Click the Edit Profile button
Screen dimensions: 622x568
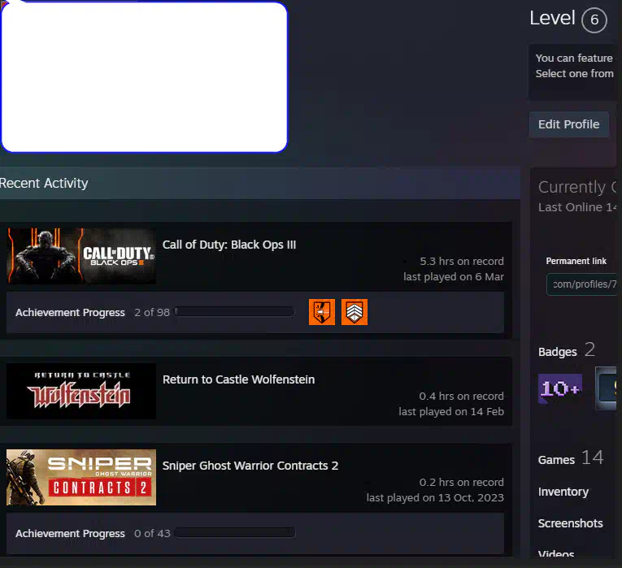[x=569, y=124]
